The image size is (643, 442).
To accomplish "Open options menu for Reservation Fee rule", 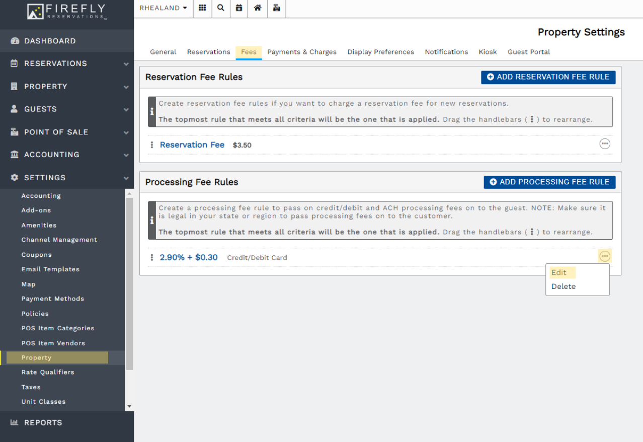I will pyautogui.click(x=605, y=144).
